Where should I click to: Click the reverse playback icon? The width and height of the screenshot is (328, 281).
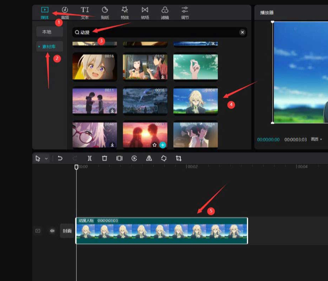134,158
